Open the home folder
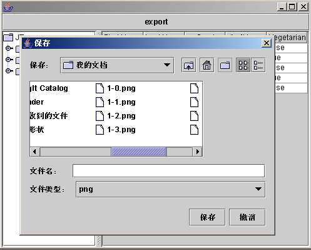 206,65
